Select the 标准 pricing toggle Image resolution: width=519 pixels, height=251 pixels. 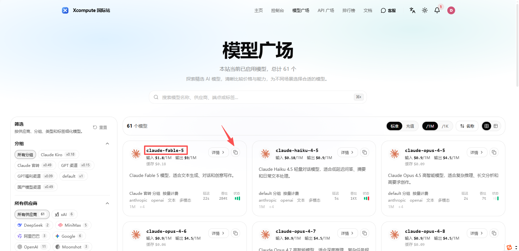pos(394,126)
